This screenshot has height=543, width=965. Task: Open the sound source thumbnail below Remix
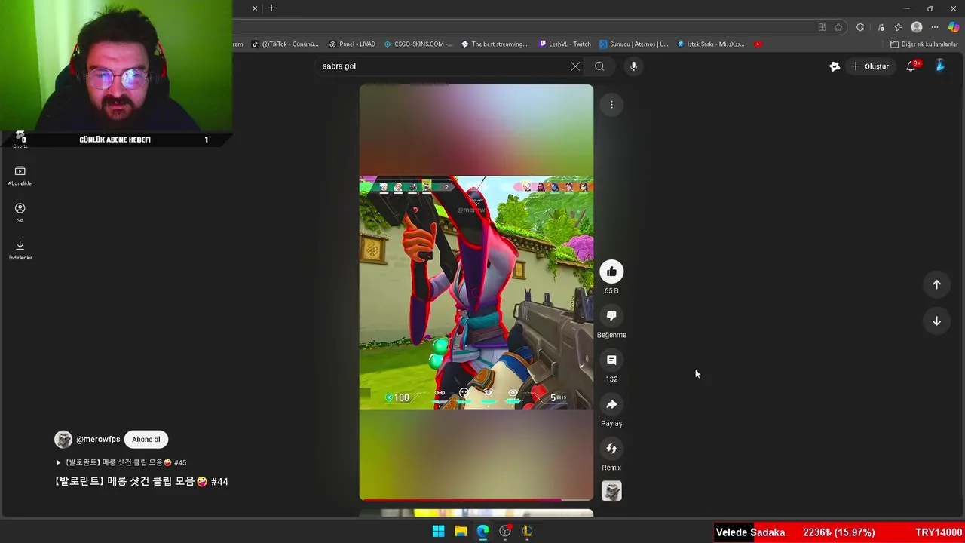(611, 492)
